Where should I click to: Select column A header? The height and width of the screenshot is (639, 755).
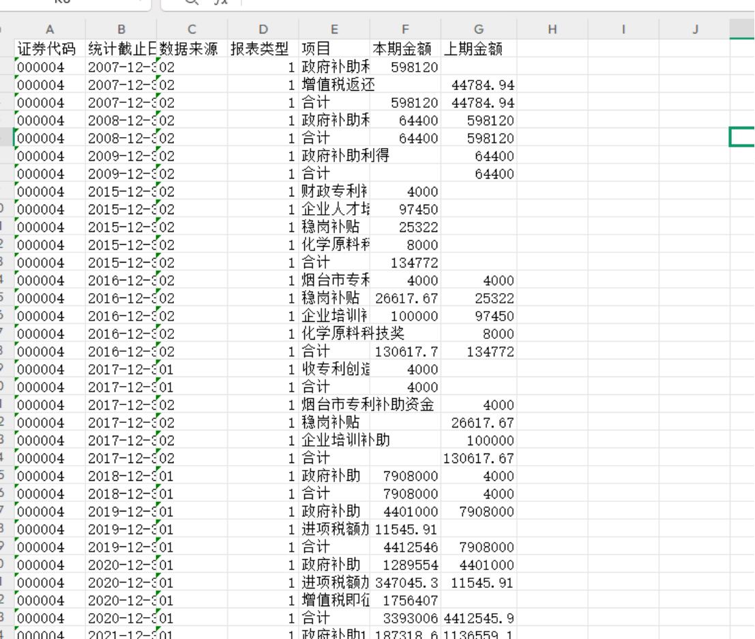point(50,29)
